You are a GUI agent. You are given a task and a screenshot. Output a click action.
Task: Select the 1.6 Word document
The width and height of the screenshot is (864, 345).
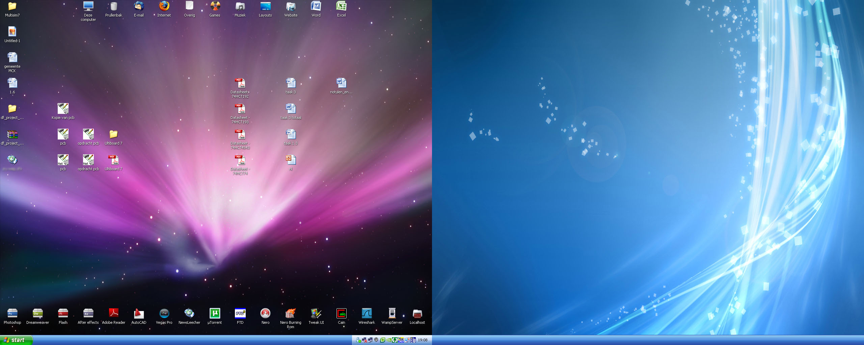click(x=12, y=86)
